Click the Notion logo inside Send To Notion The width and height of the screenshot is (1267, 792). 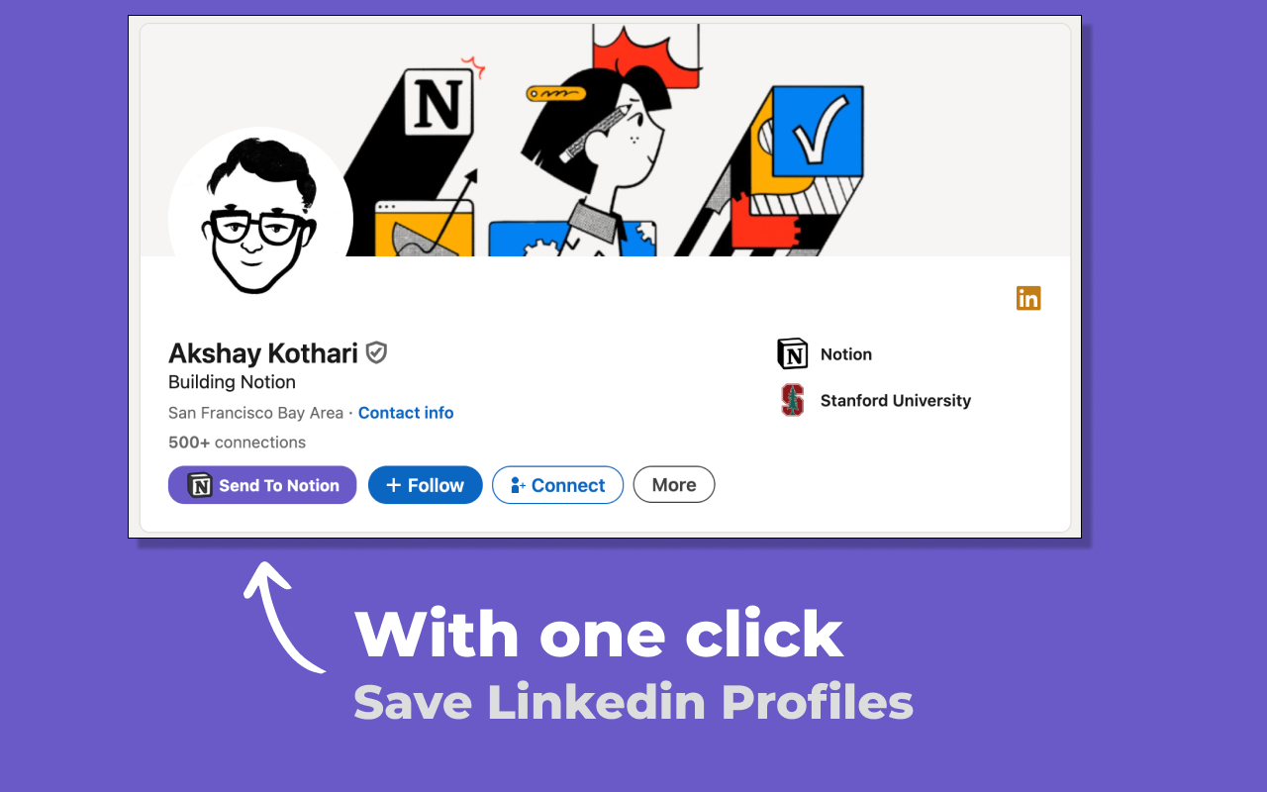point(200,485)
